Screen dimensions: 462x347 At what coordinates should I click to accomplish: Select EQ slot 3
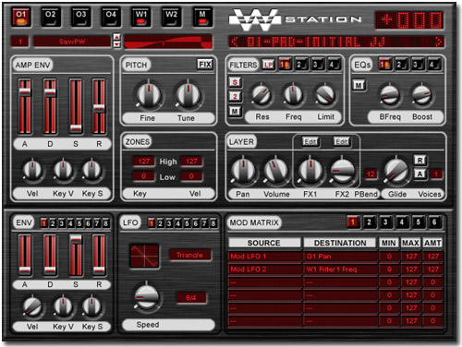coord(418,65)
